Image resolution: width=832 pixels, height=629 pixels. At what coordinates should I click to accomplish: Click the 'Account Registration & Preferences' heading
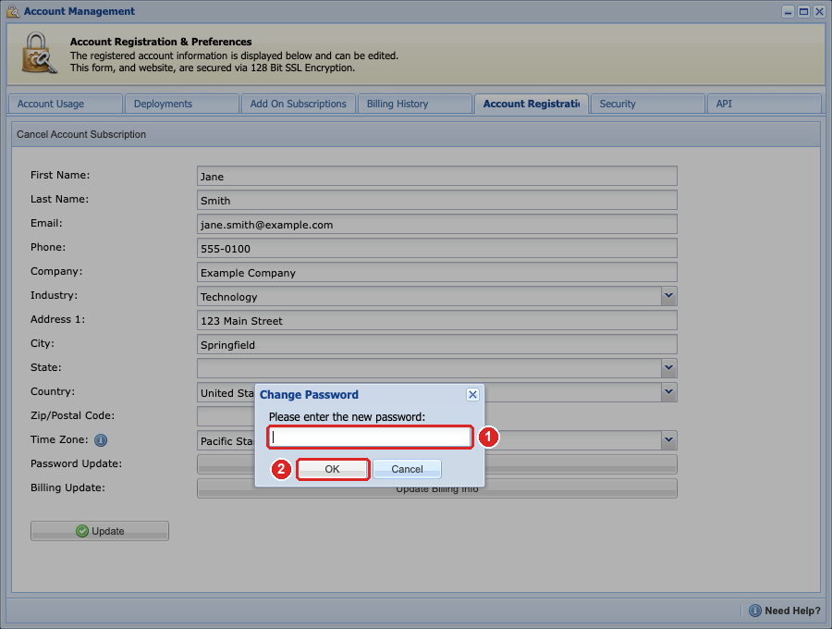161,42
